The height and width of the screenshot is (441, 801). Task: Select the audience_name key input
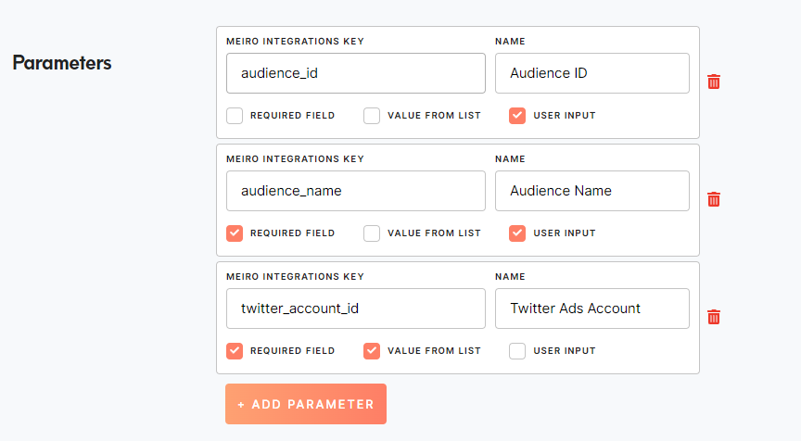pos(356,191)
